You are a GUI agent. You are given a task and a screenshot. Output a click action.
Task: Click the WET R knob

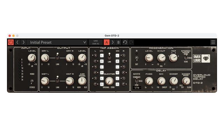click(70, 81)
